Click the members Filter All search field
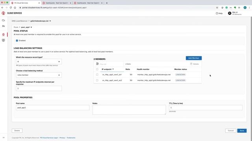The height and width of the screenshot is (141, 252). 111,64
